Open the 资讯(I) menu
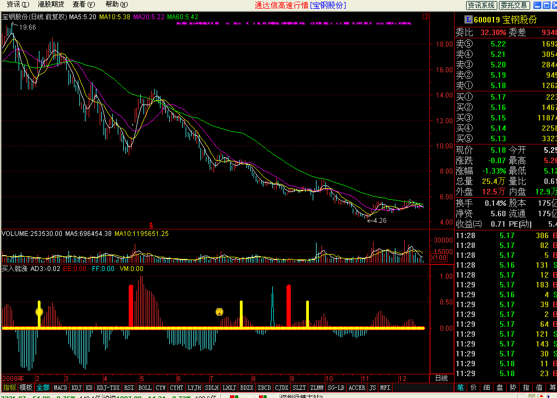Viewport: 557px width, 398px height. pyautogui.click(x=18, y=4)
